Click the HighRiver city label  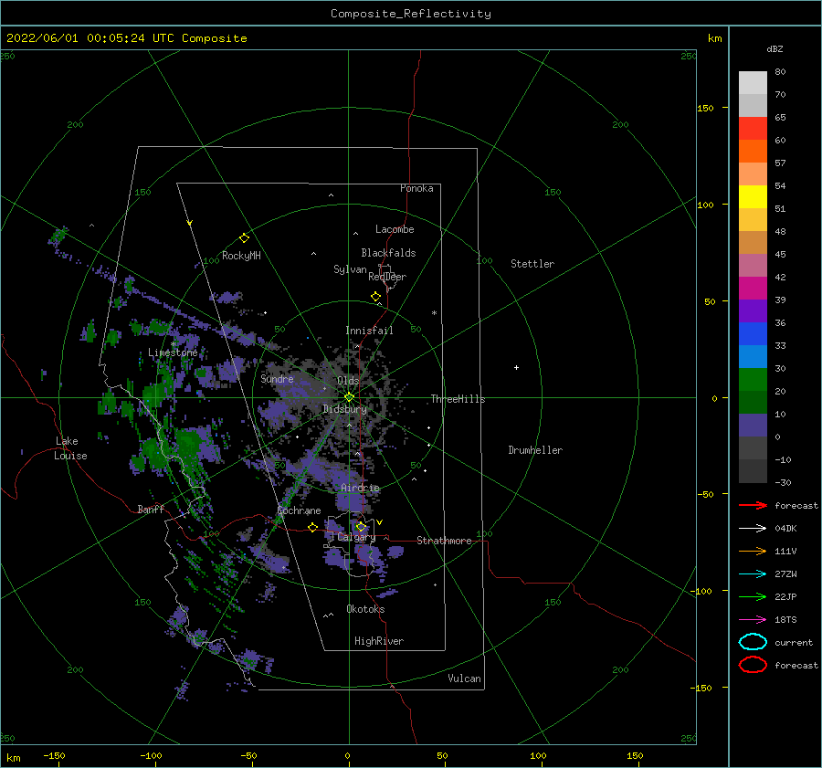tap(378, 641)
